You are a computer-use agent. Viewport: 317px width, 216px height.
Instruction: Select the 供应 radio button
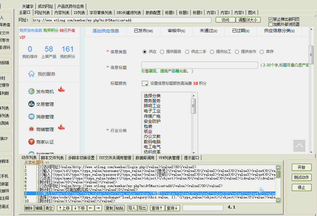click(144, 52)
